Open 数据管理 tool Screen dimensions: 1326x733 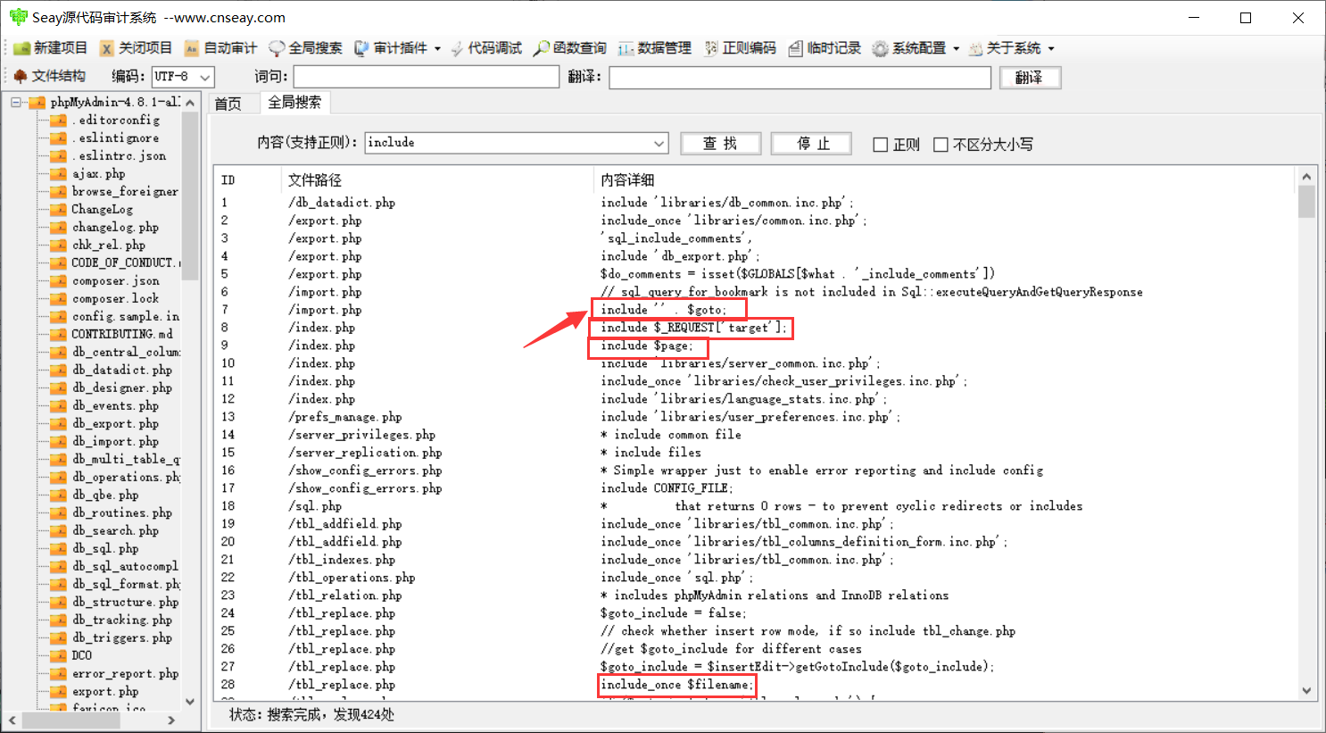click(655, 48)
